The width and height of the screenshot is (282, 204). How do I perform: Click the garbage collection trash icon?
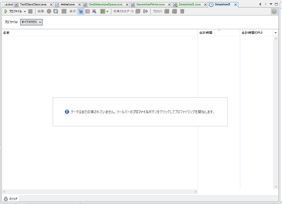click(182, 11)
